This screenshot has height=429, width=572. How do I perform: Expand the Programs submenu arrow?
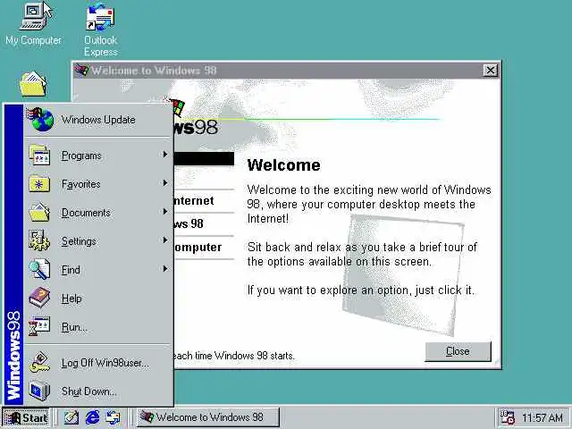click(165, 155)
